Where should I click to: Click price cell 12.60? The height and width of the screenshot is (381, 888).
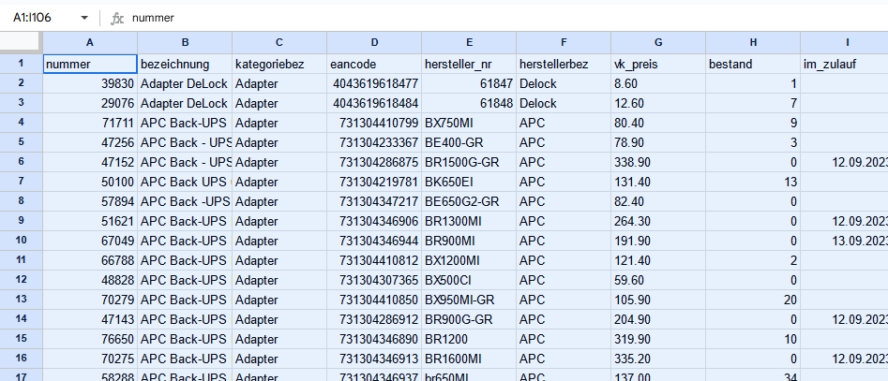click(658, 104)
